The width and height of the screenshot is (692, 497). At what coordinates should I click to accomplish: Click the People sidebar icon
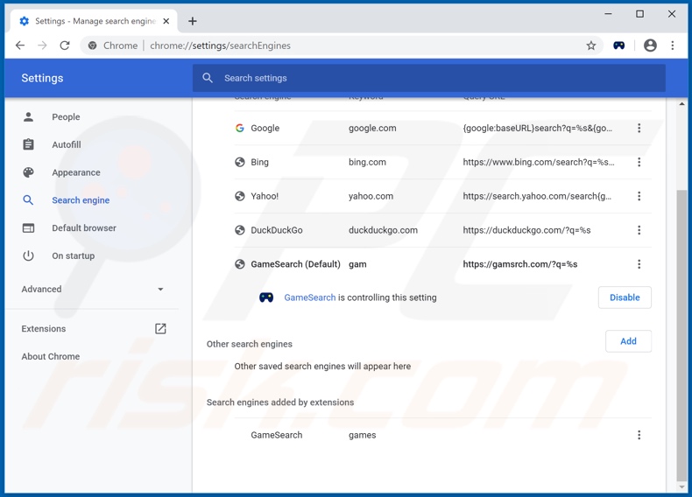click(x=28, y=117)
